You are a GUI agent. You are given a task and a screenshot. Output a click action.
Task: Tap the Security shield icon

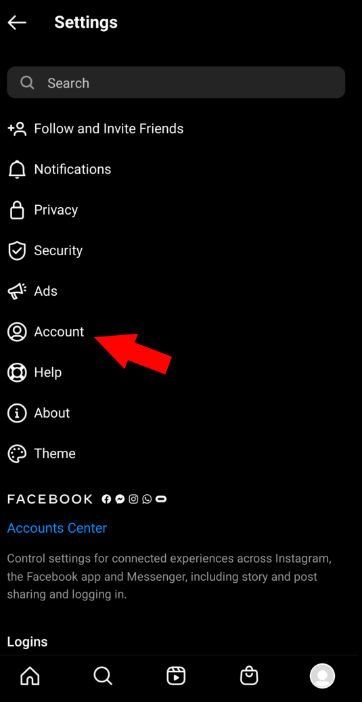pos(17,250)
